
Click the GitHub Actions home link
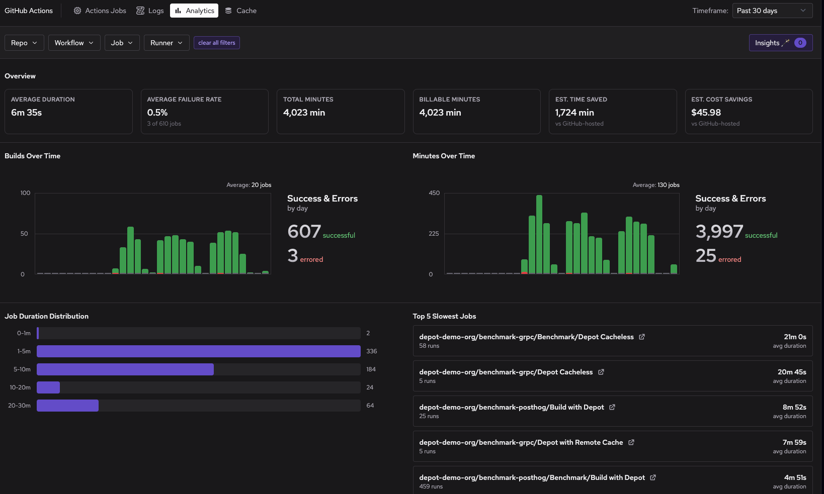[x=29, y=10]
